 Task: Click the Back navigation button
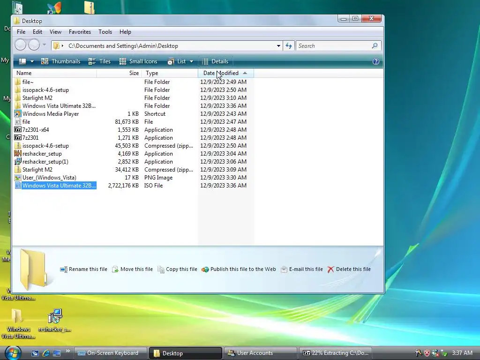(21, 45)
